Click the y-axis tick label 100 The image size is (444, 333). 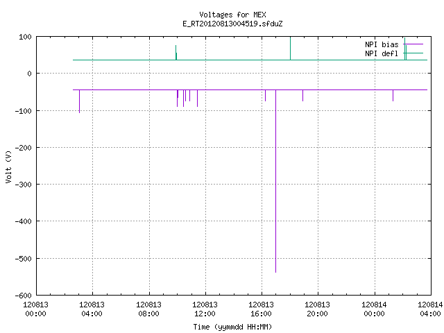(25, 37)
